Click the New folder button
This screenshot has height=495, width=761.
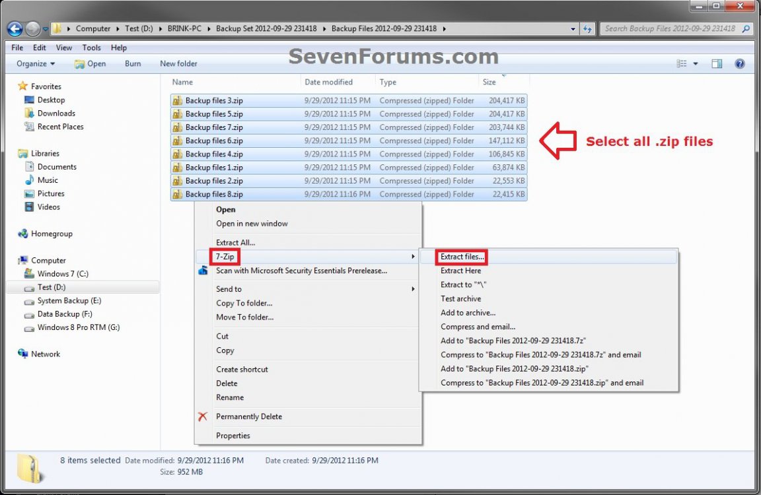[x=178, y=63]
